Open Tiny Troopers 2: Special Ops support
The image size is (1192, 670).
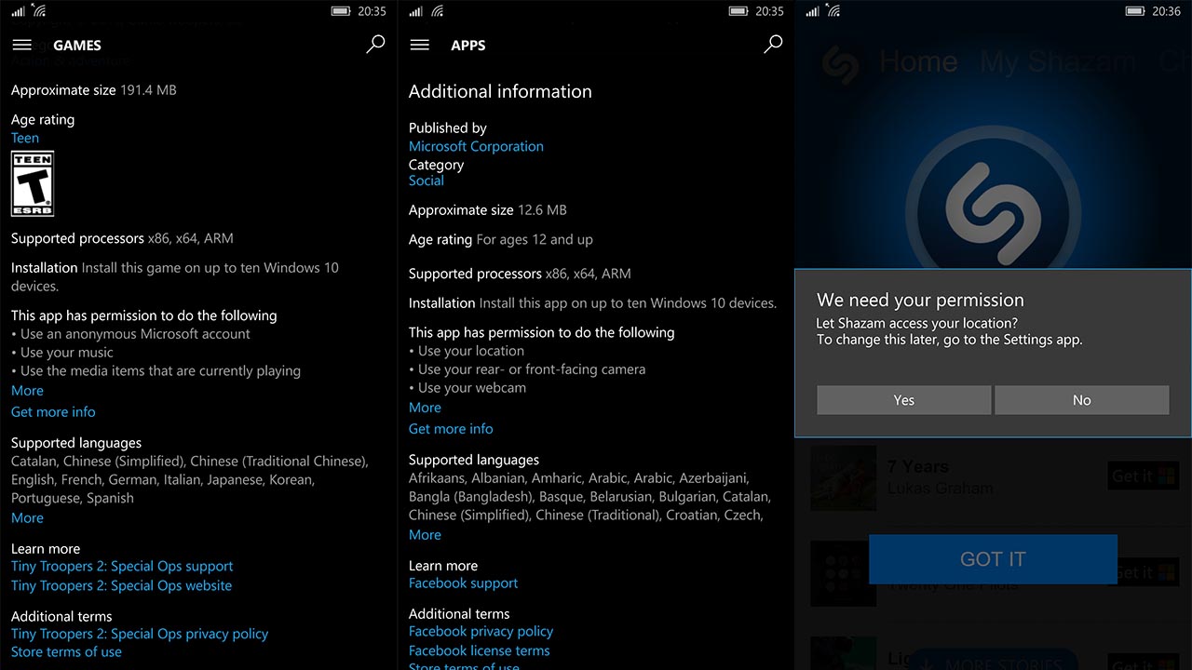tap(122, 566)
